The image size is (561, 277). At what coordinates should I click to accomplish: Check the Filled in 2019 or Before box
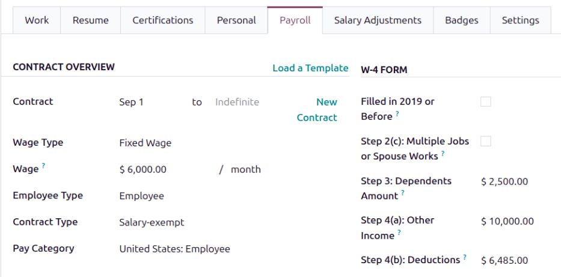click(x=486, y=102)
